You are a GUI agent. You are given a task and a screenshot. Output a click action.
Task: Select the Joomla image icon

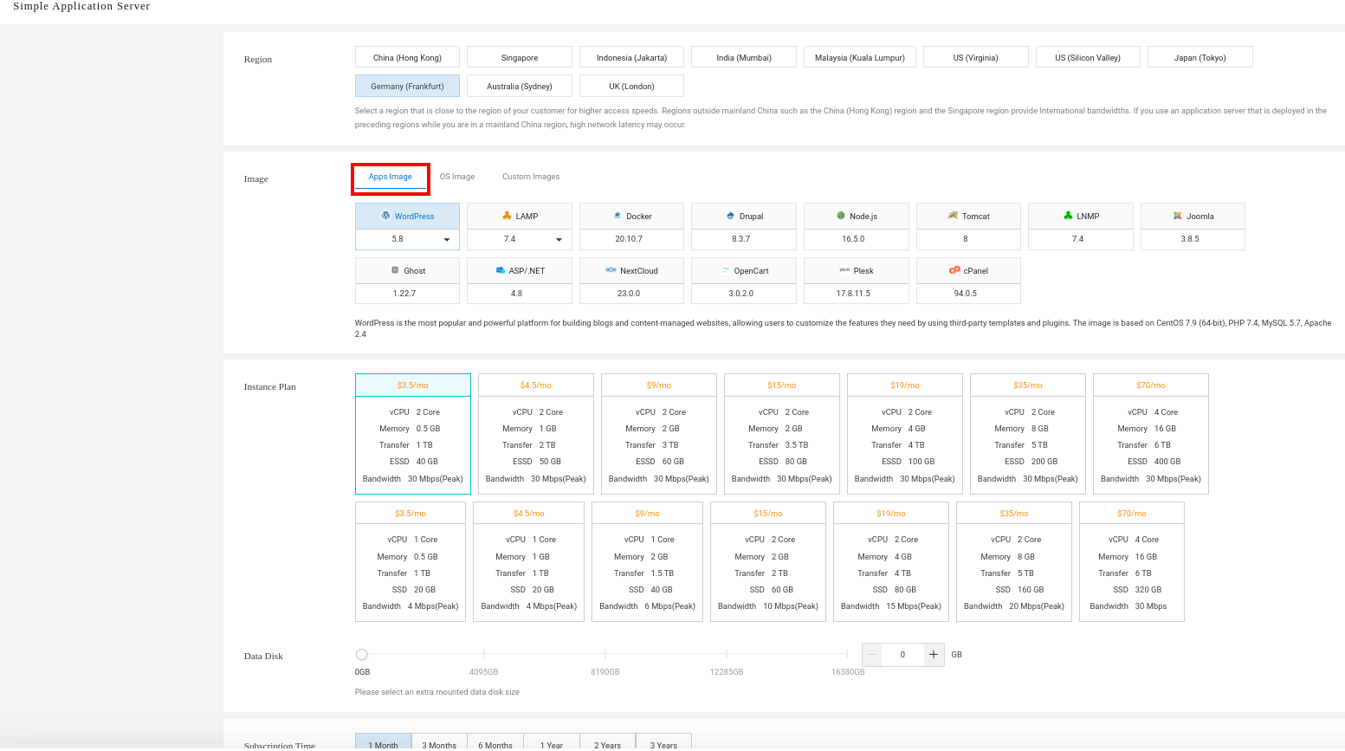(x=1178, y=216)
